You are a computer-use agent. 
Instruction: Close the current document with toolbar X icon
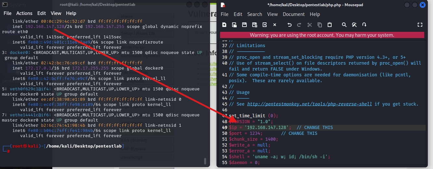tap(275, 25)
